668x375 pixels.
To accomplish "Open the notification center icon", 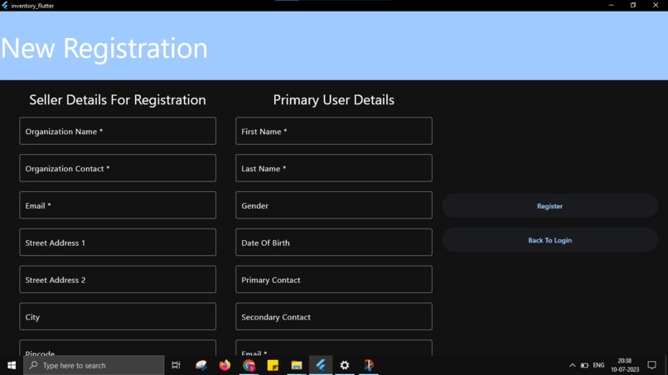I will (x=651, y=365).
